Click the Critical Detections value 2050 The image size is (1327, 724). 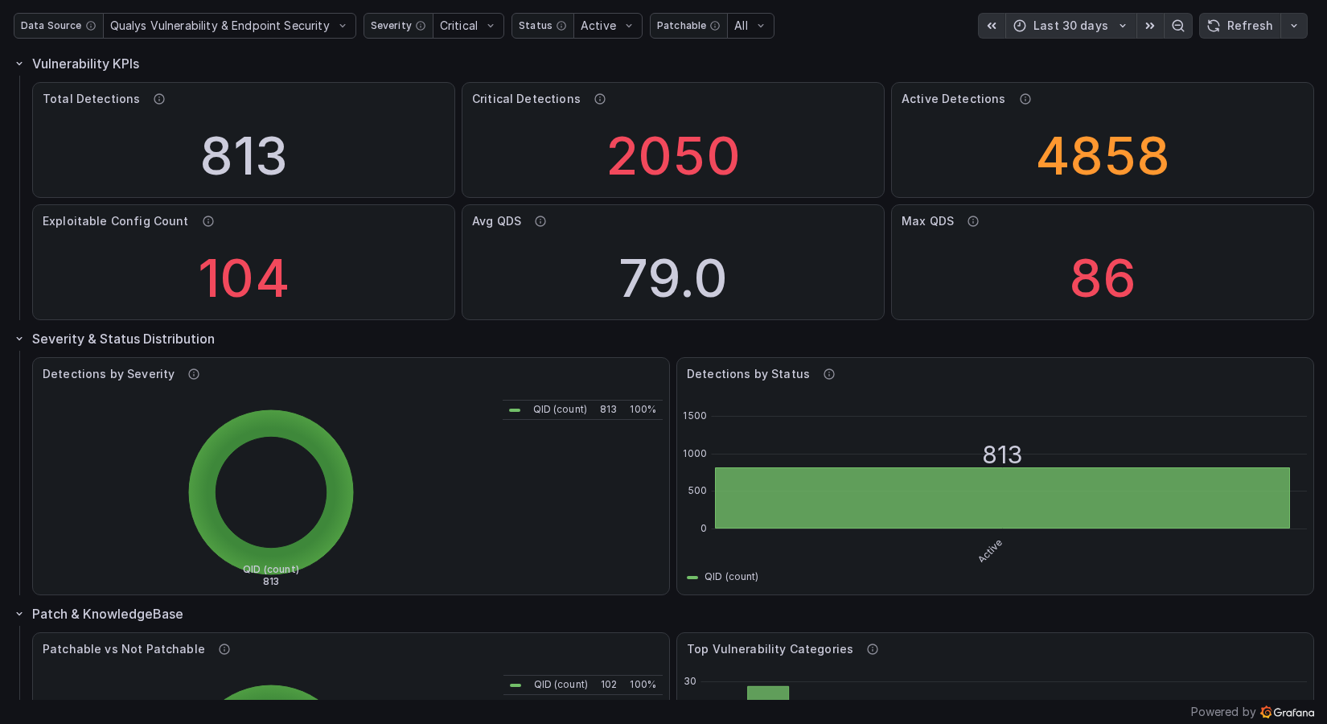click(673, 156)
